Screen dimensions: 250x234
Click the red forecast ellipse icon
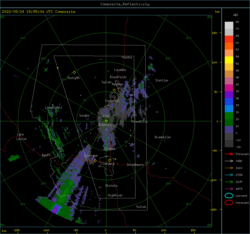pyautogui.click(x=229, y=203)
